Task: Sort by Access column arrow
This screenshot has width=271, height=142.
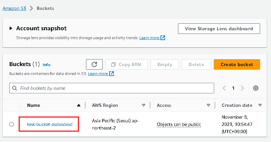Action: (208, 105)
